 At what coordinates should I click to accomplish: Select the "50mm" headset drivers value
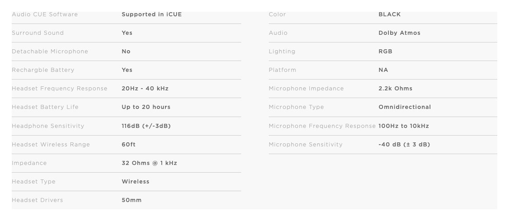coord(131,200)
